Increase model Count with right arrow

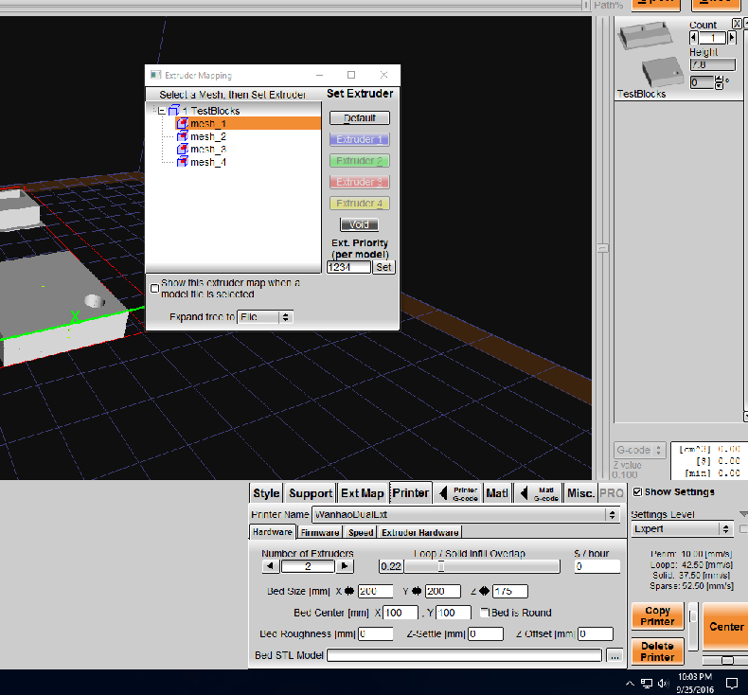point(732,38)
